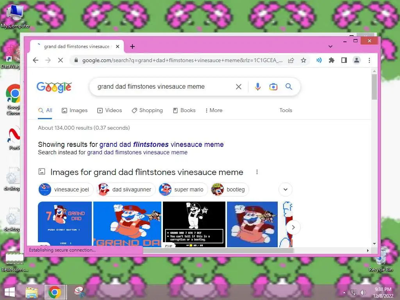Expand more image filter chips

click(286, 189)
